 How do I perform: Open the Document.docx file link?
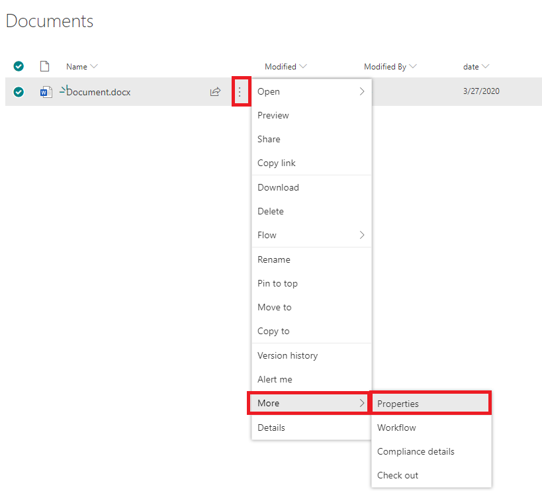pyautogui.click(x=99, y=92)
